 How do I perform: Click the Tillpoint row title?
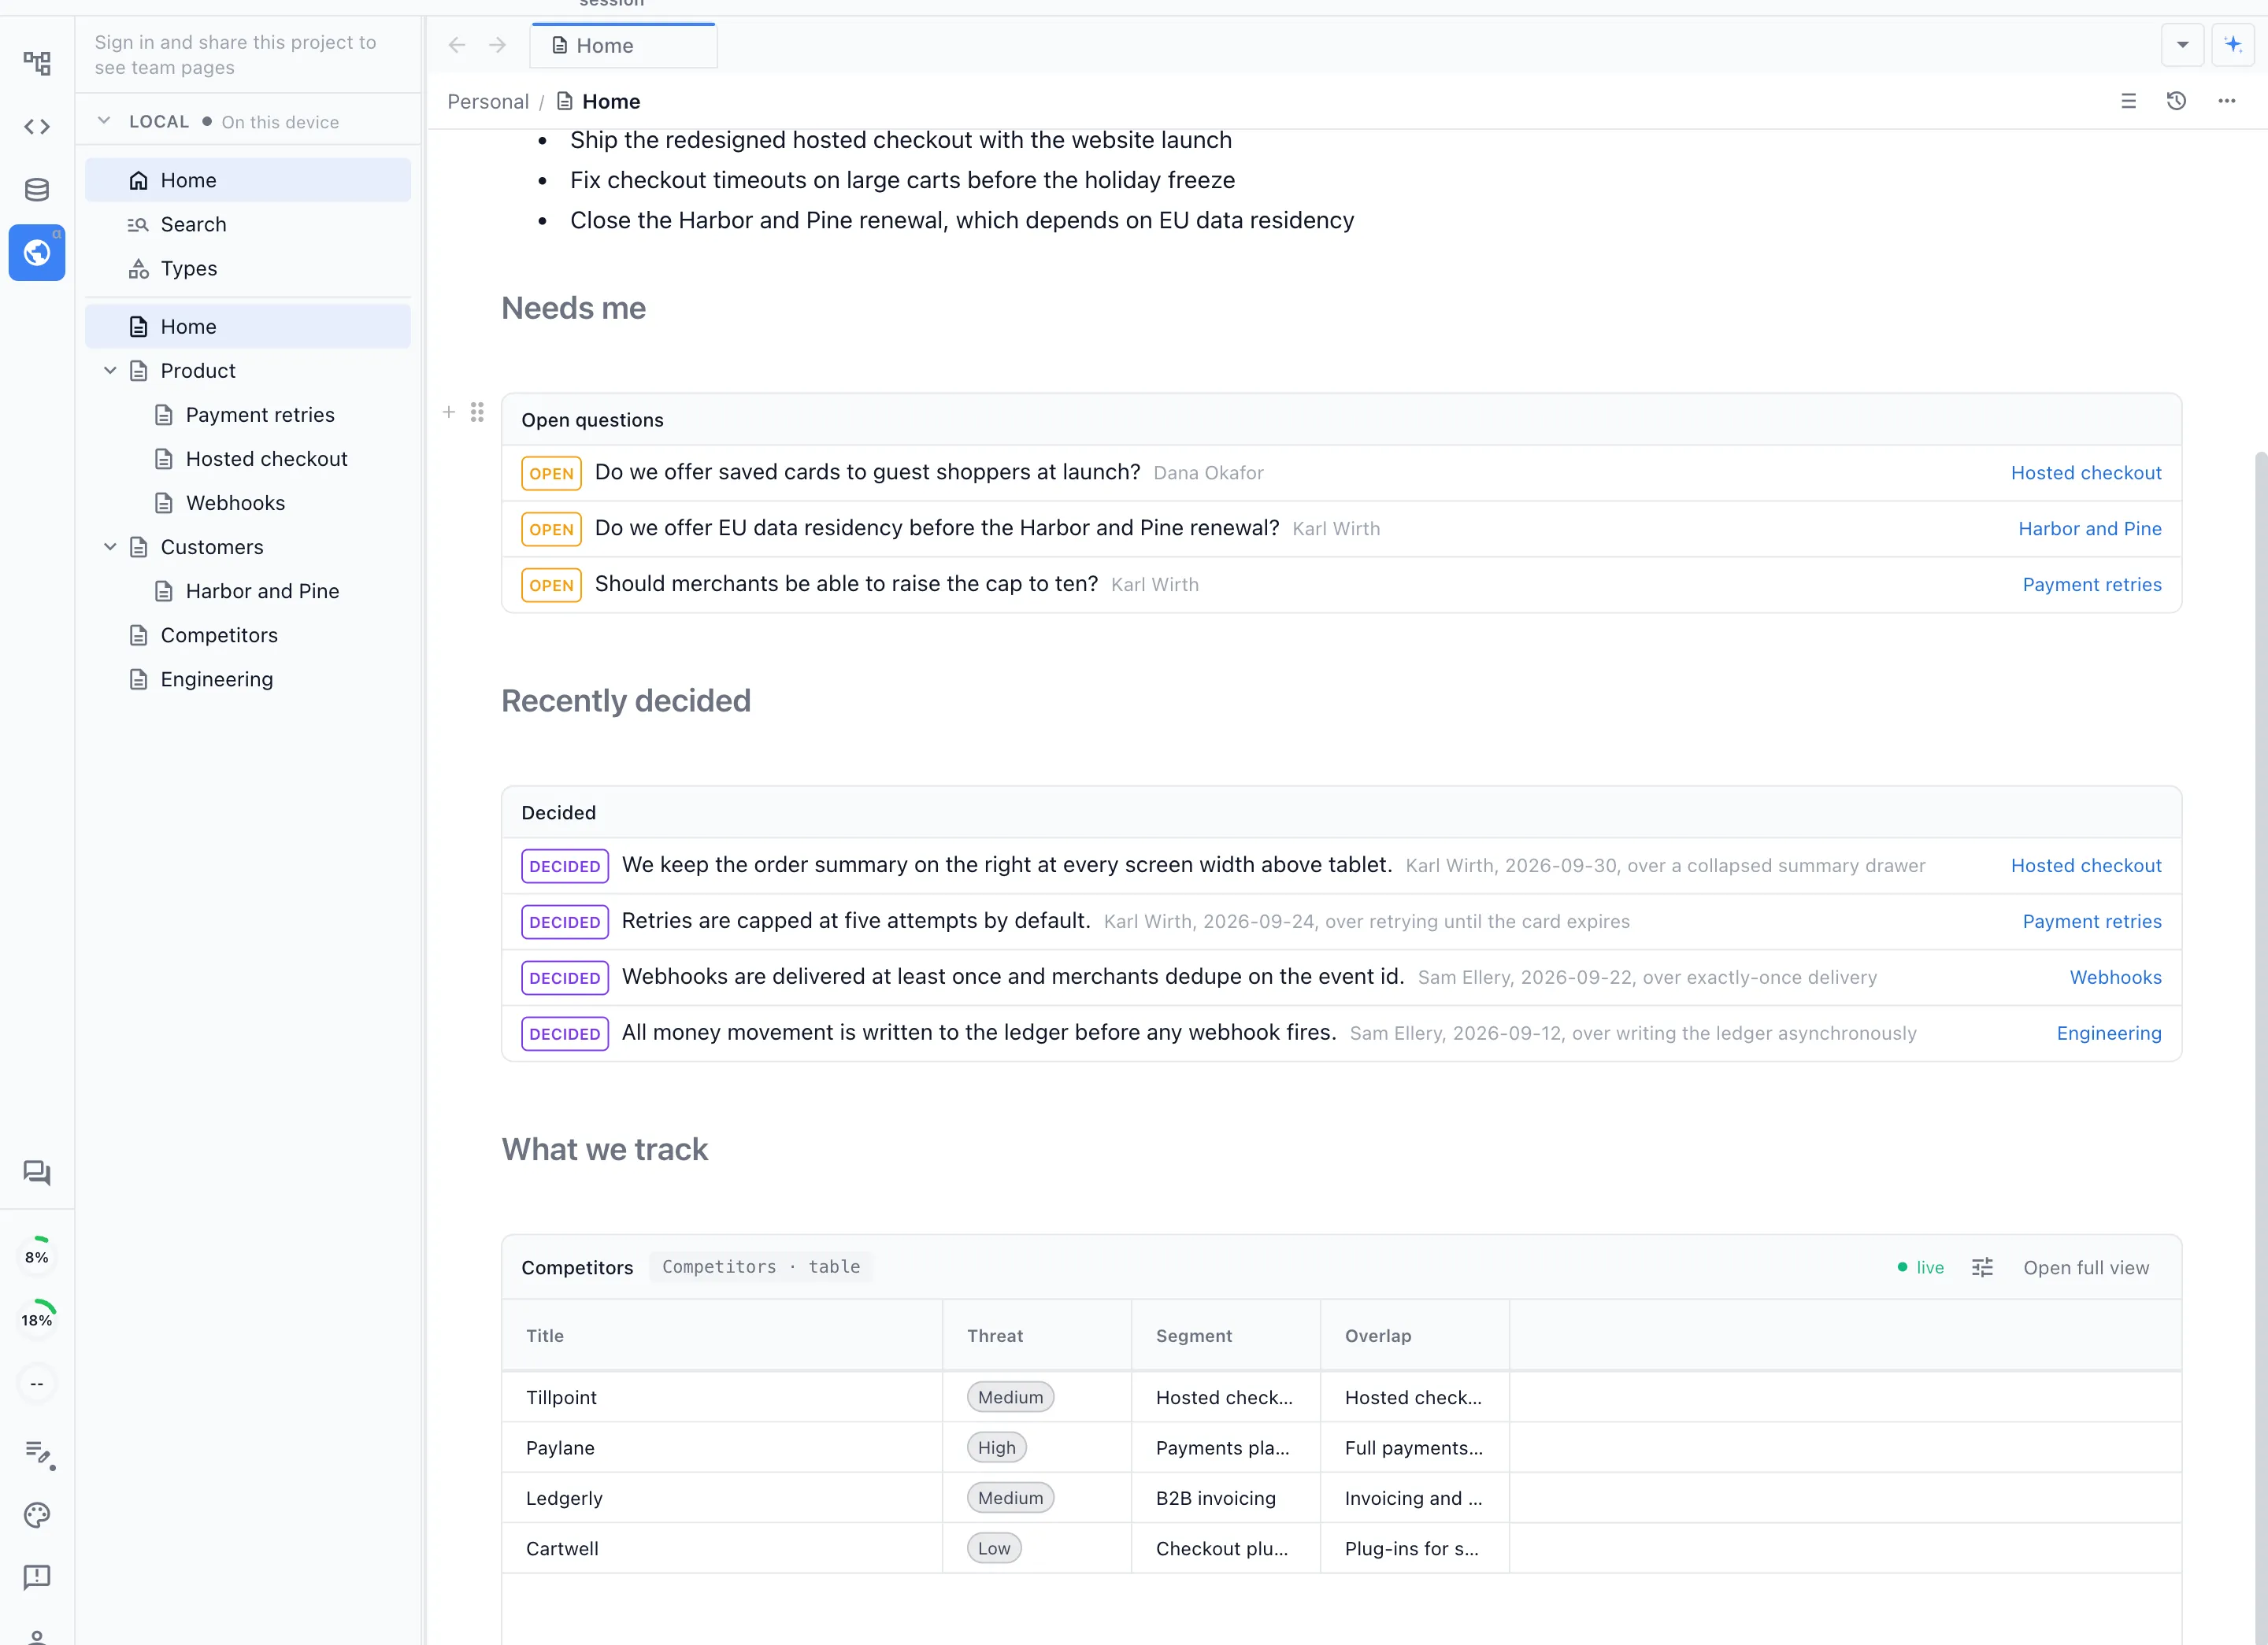click(561, 1398)
